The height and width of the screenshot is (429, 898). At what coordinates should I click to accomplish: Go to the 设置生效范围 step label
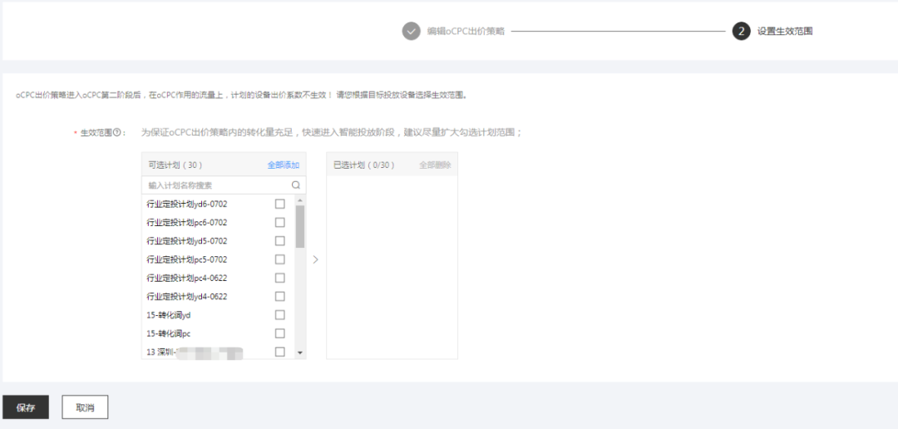[x=784, y=32]
